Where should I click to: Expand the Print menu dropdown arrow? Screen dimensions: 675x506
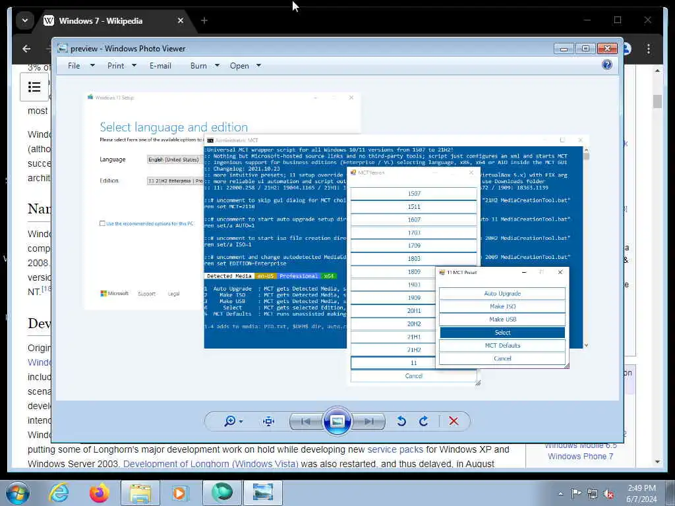point(134,66)
